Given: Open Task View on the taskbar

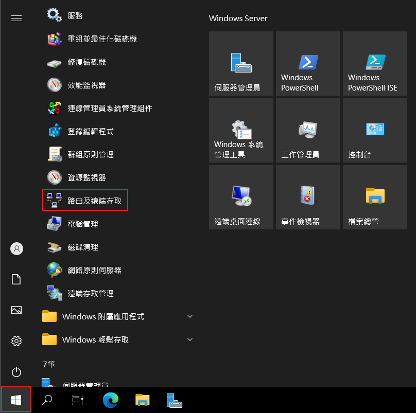Looking at the screenshot, I should tap(78, 400).
